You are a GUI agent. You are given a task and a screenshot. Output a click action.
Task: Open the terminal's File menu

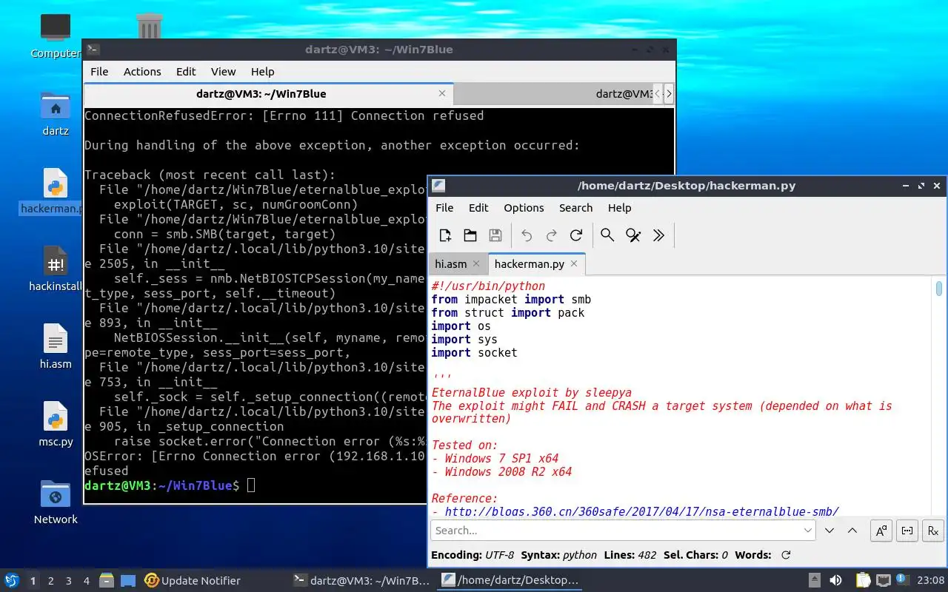[99, 72]
